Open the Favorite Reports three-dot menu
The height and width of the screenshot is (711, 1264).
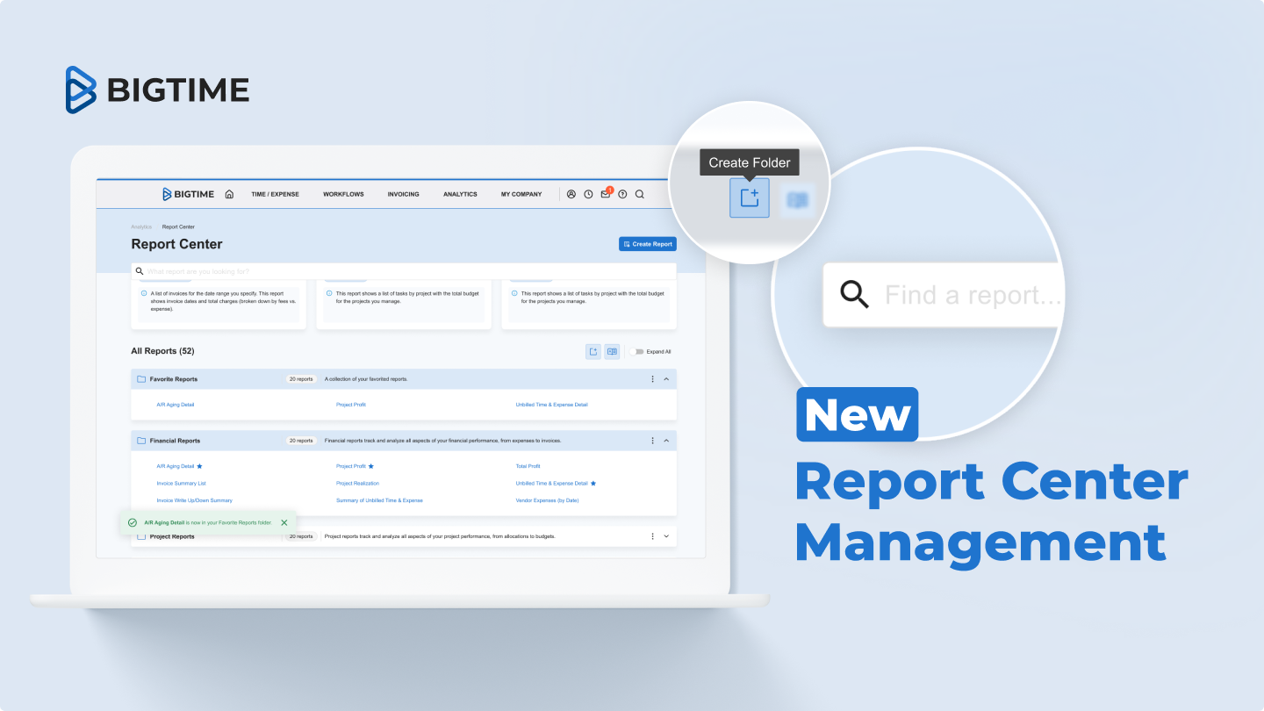click(652, 379)
